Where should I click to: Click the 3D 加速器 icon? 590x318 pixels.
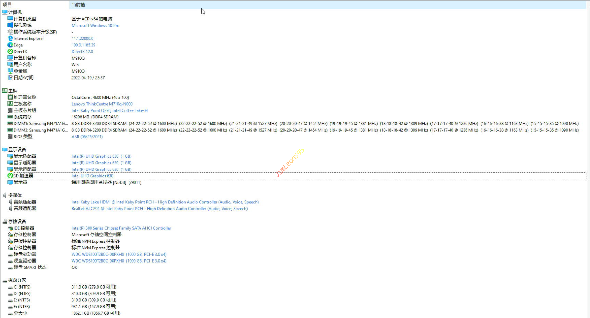[x=10, y=176]
